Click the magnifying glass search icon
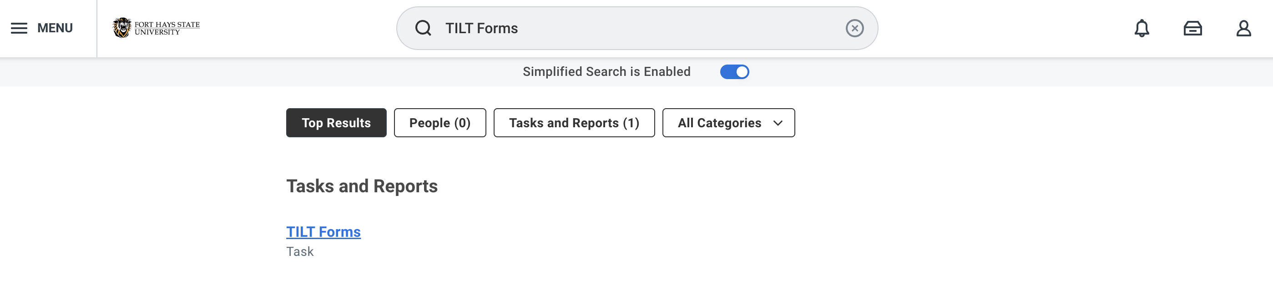The height and width of the screenshot is (290, 1273). [x=423, y=28]
